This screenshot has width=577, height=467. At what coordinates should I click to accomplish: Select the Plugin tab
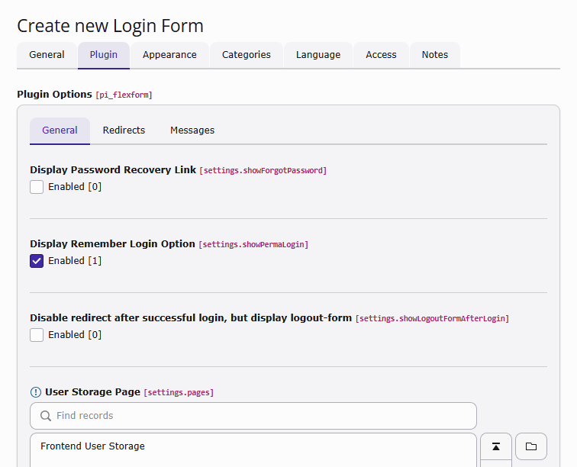coord(104,55)
